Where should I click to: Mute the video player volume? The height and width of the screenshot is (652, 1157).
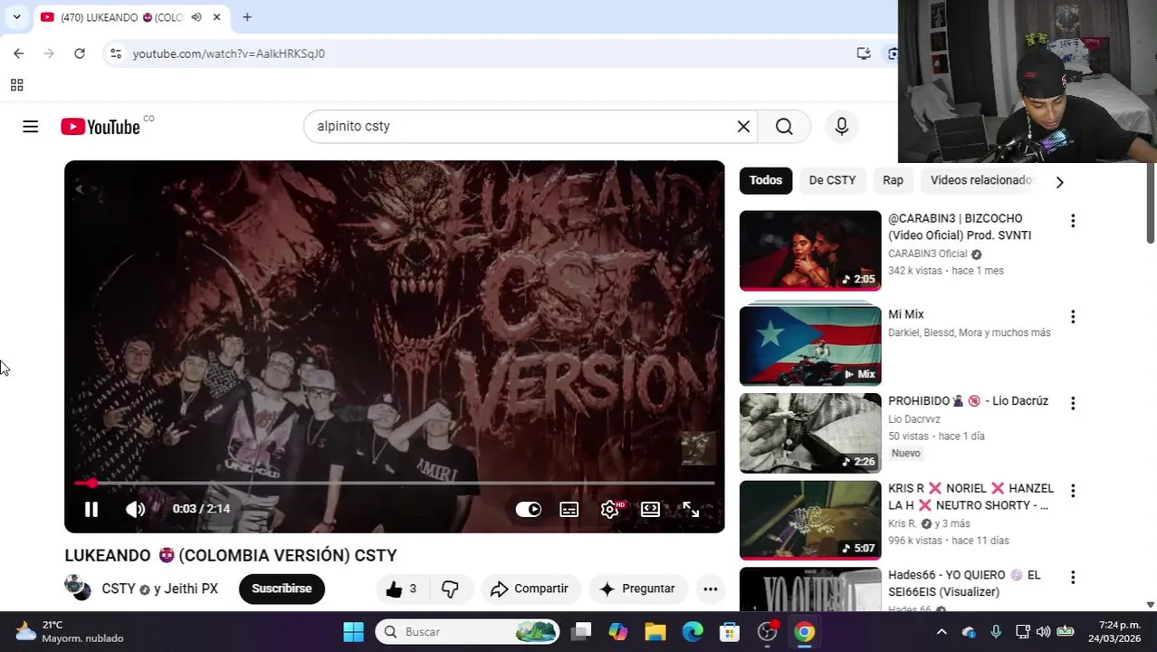point(136,509)
